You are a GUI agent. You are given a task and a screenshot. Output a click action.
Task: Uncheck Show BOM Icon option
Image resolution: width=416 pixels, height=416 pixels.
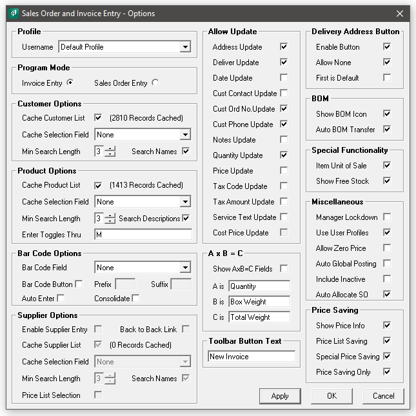[387, 114]
